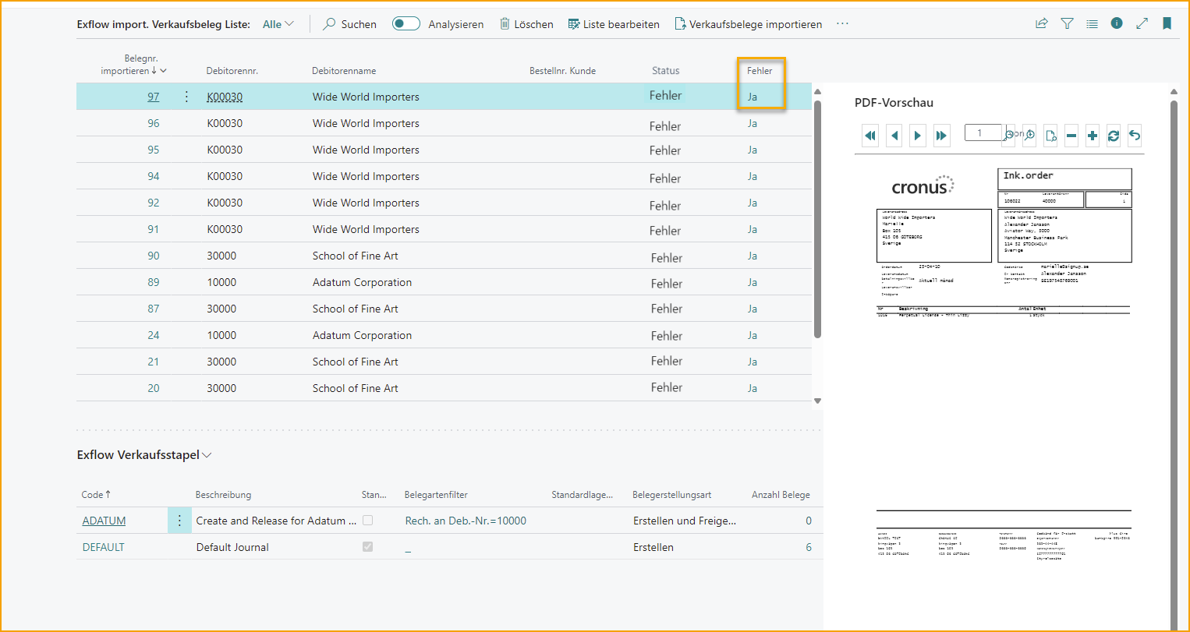The width and height of the screenshot is (1190, 632).
Task: Click the next page arrow in PDF preview
Action: 918,135
